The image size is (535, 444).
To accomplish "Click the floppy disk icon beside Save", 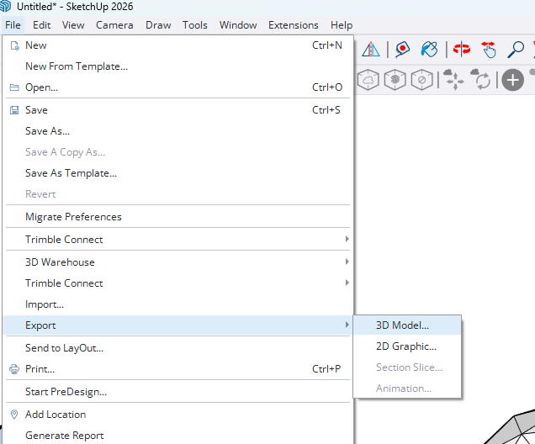I will click(x=14, y=110).
